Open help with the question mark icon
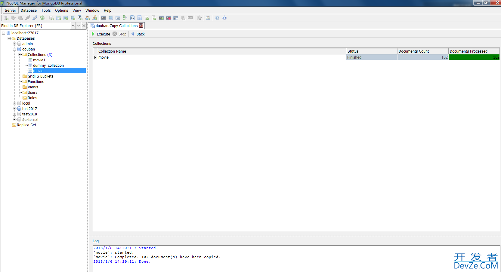The image size is (501, 272). 217,18
